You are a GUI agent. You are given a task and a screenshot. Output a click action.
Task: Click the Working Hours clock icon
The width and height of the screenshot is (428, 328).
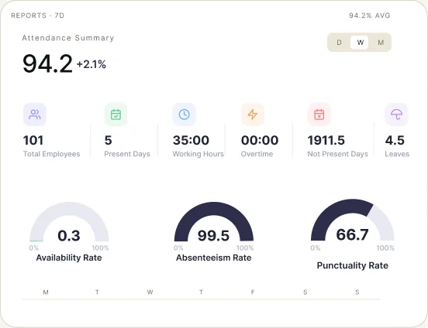pyautogui.click(x=185, y=114)
